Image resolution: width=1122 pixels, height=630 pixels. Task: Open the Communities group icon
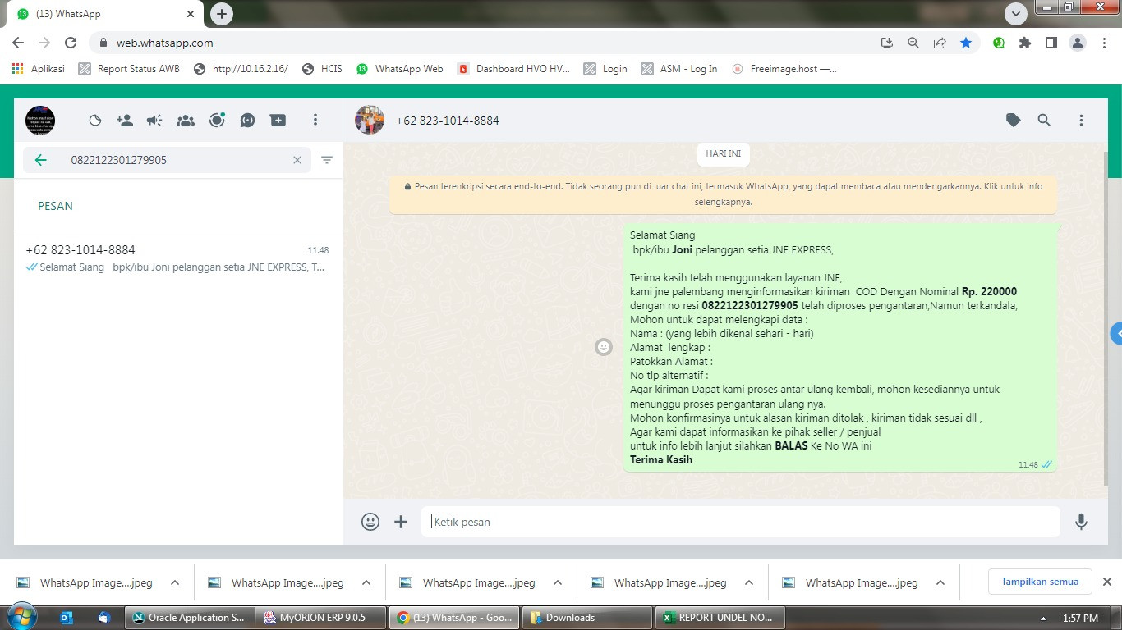186,121
